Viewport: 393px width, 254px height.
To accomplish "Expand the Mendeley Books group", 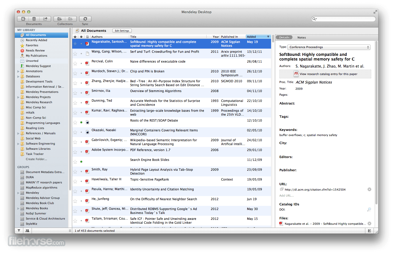I will click(18, 208).
